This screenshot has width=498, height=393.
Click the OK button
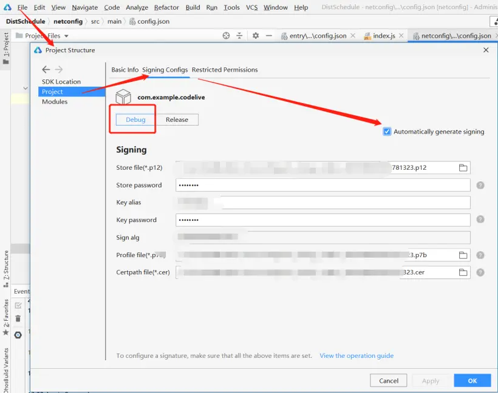[x=472, y=381]
